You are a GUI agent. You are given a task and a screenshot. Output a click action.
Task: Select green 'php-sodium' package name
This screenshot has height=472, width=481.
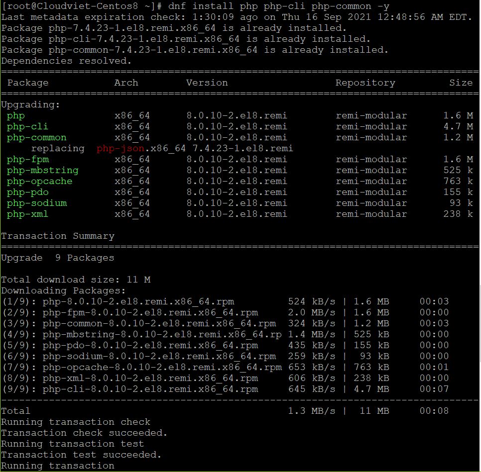(x=37, y=203)
